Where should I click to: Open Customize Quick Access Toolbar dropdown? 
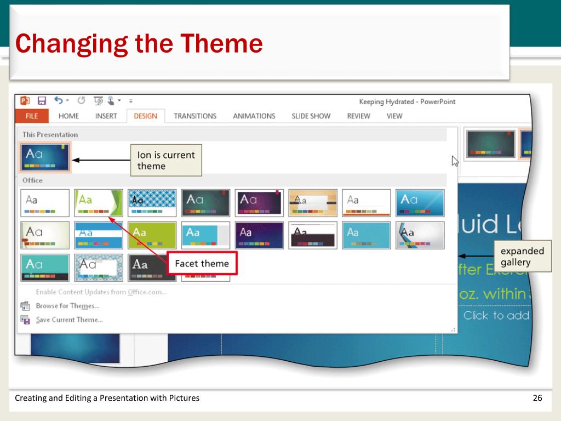pos(131,101)
